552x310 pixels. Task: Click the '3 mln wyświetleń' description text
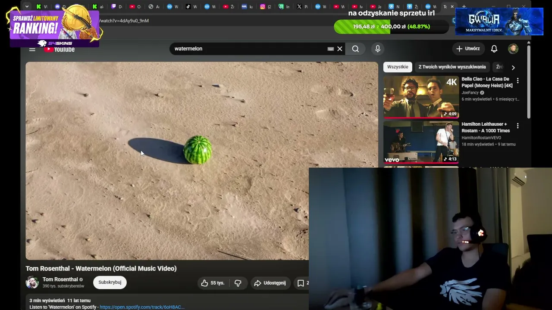pyautogui.click(x=47, y=301)
